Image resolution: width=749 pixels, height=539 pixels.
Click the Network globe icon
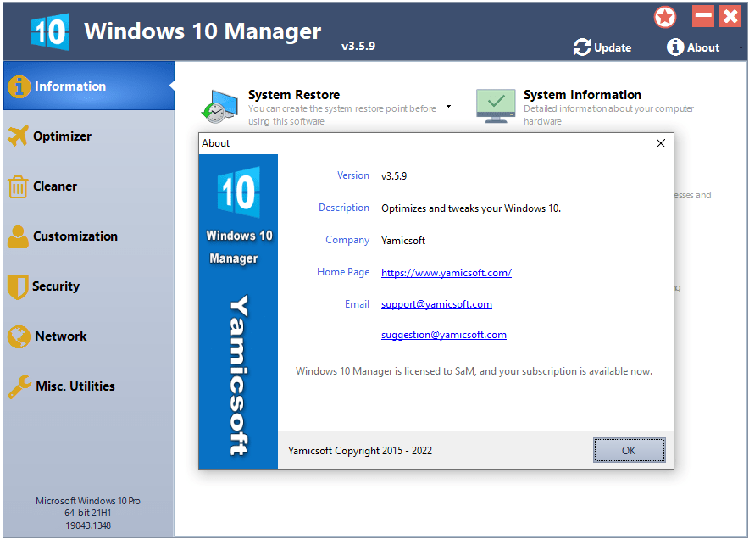click(x=19, y=336)
